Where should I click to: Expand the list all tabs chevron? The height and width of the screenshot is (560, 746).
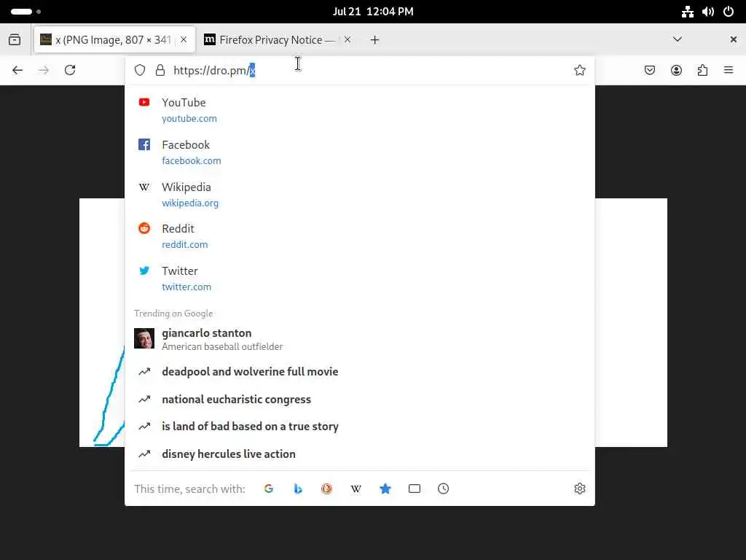click(678, 39)
